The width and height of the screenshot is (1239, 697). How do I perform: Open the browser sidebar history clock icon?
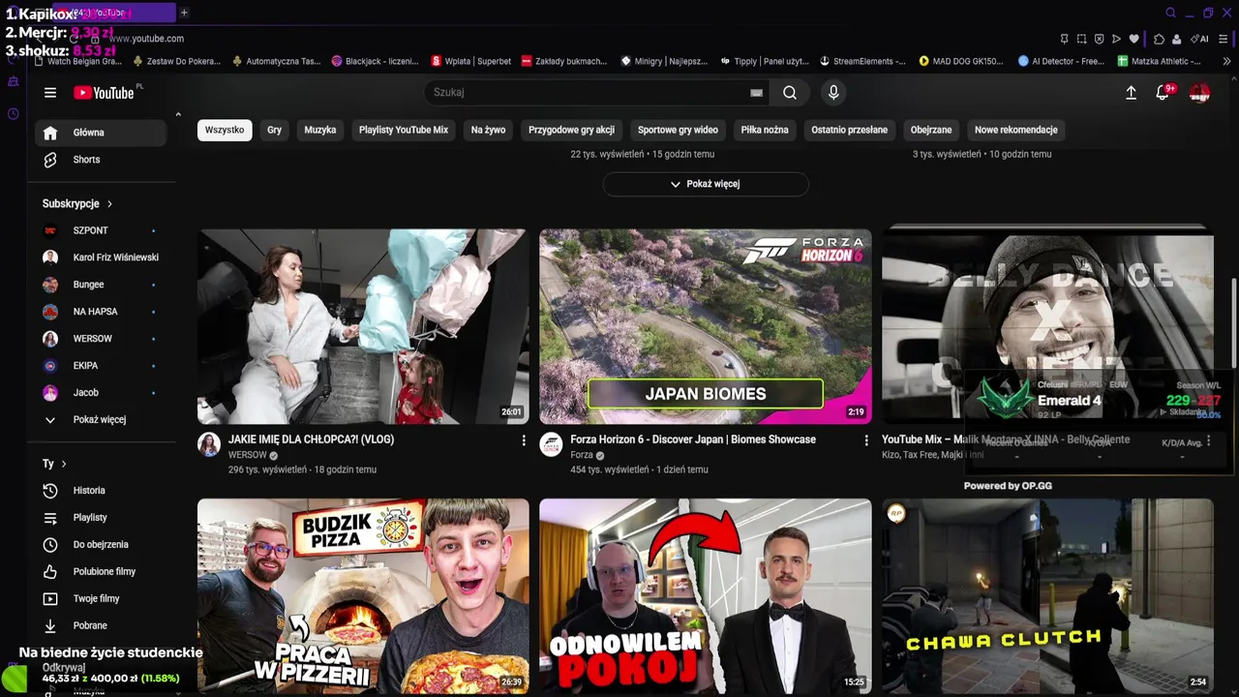click(x=13, y=114)
